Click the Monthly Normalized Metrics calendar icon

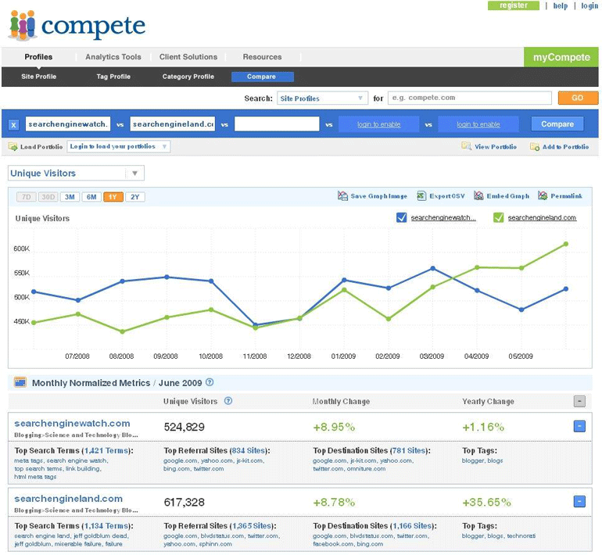(x=20, y=382)
